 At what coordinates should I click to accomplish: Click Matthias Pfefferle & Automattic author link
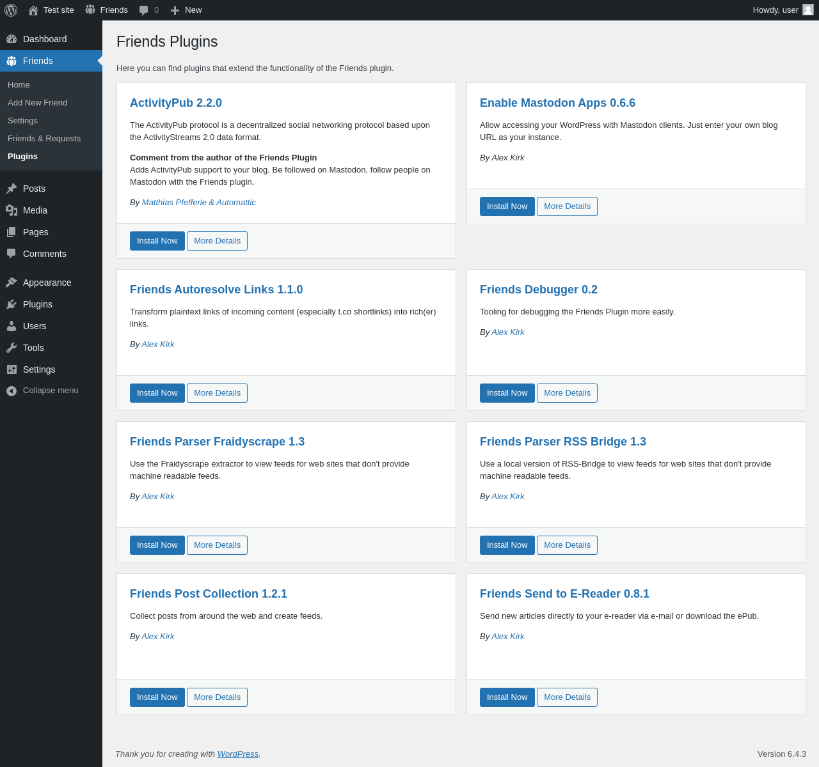coord(199,203)
